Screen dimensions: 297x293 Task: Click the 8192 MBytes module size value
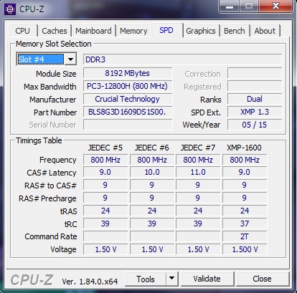click(128, 73)
